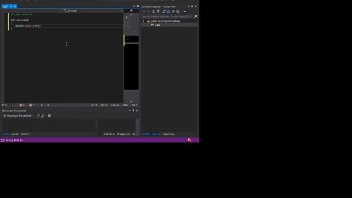Pin the c.py editor tab
Screen dimensions: 352x198
tap(11, 7)
